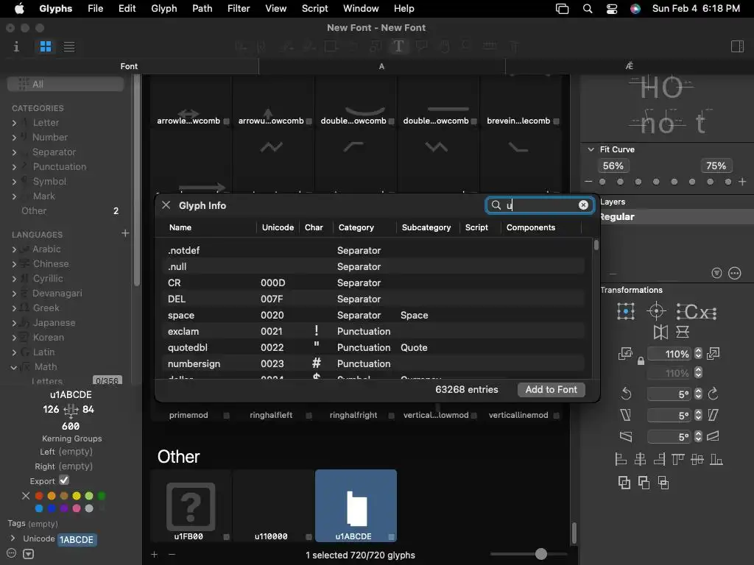Clear glyph color label with X
754x565 pixels.
(x=26, y=496)
